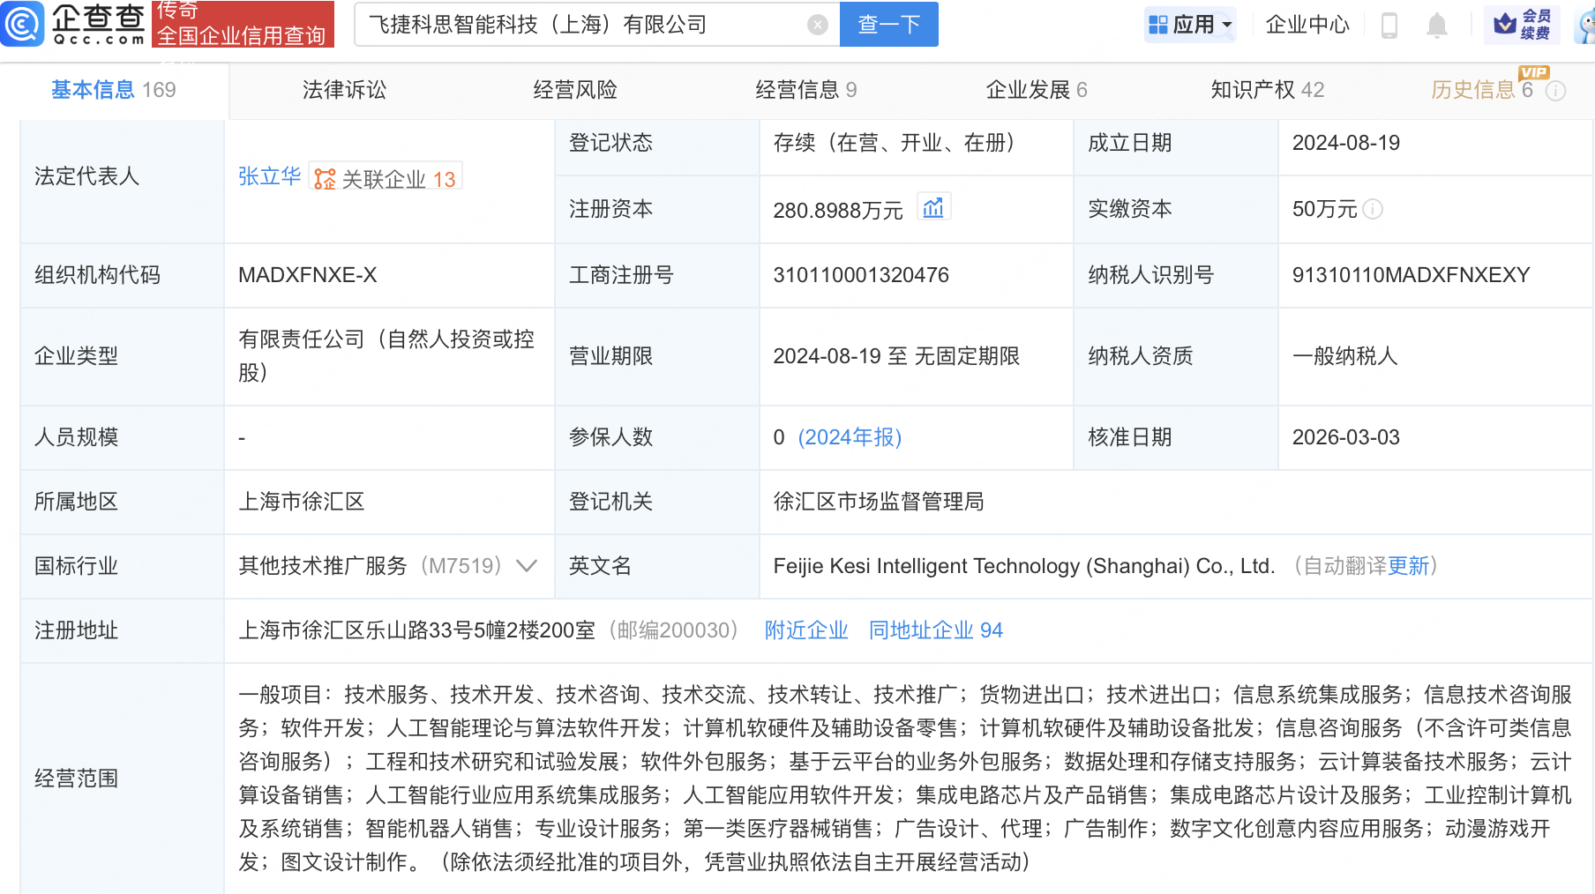Click the bar chart icon beside 注册资本
Viewport: 1595px width, 894px height.
[934, 207]
